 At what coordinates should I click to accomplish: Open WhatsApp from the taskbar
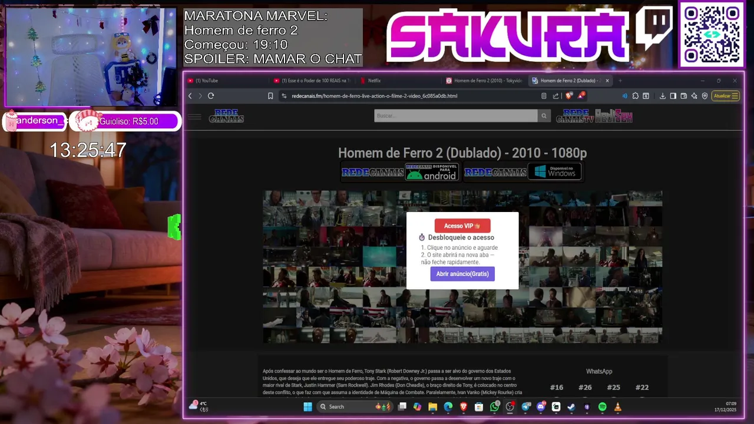494,407
